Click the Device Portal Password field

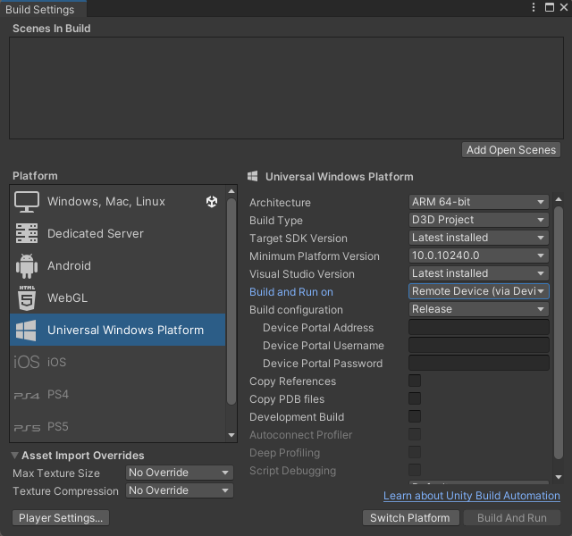[479, 363]
